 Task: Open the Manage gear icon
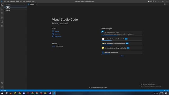[2, 87]
